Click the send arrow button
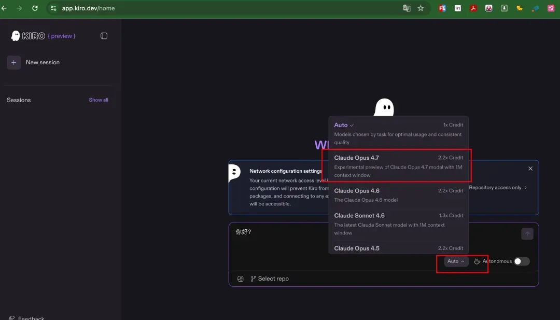The height and width of the screenshot is (320, 560). [527, 234]
